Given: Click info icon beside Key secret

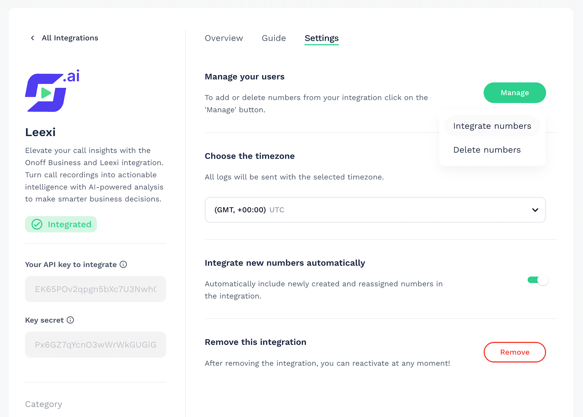Looking at the screenshot, I should point(70,320).
